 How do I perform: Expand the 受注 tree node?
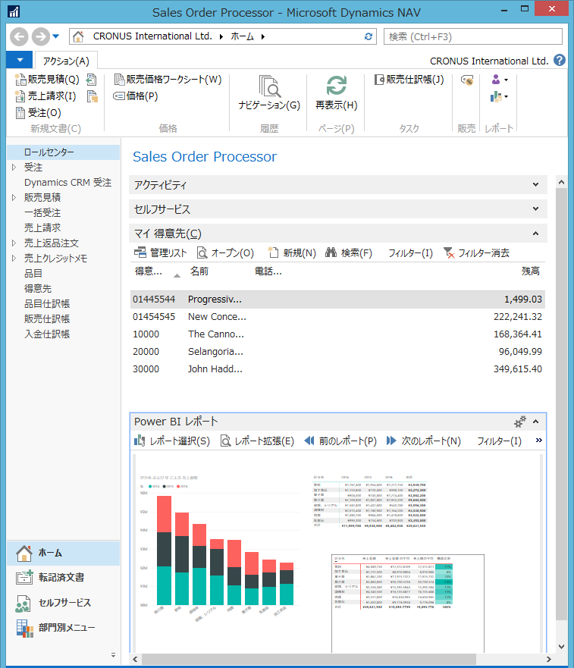coord(14,168)
